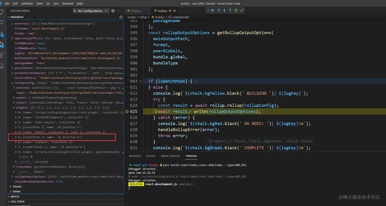Image resolution: width=386 pixels, height=206 pixels.
Task: Click the createBundle breadcrumb
Action: pyautogui.click(x=180, y=17)
